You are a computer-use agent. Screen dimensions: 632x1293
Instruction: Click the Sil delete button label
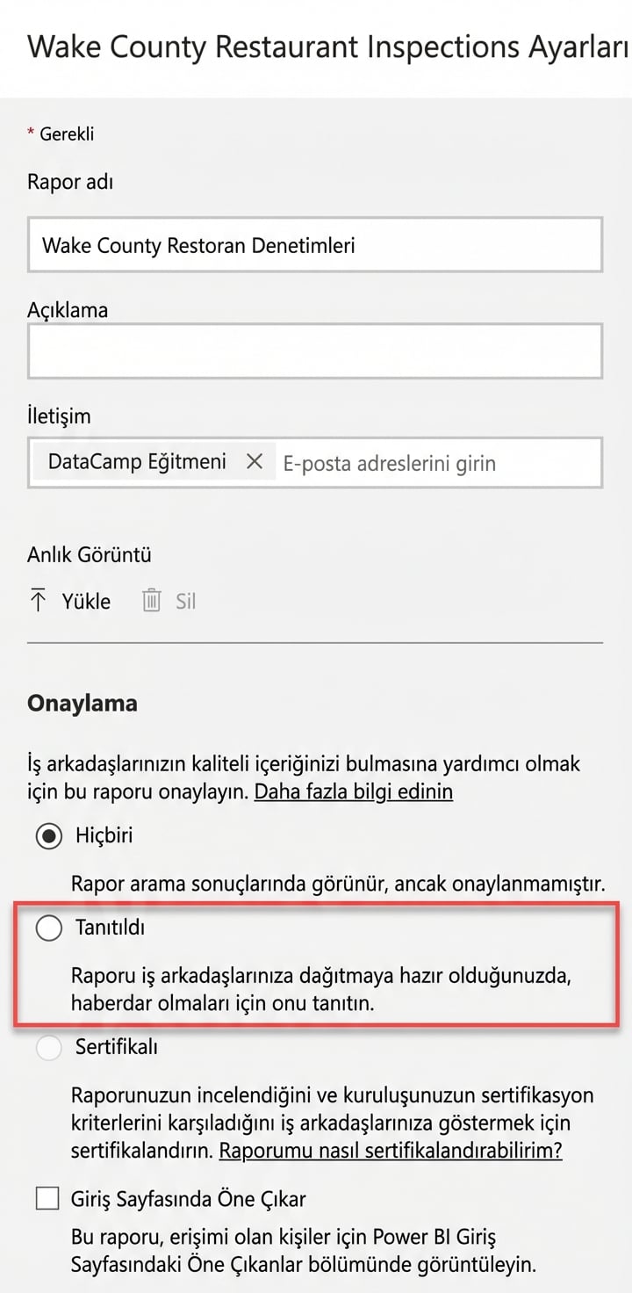184,601
